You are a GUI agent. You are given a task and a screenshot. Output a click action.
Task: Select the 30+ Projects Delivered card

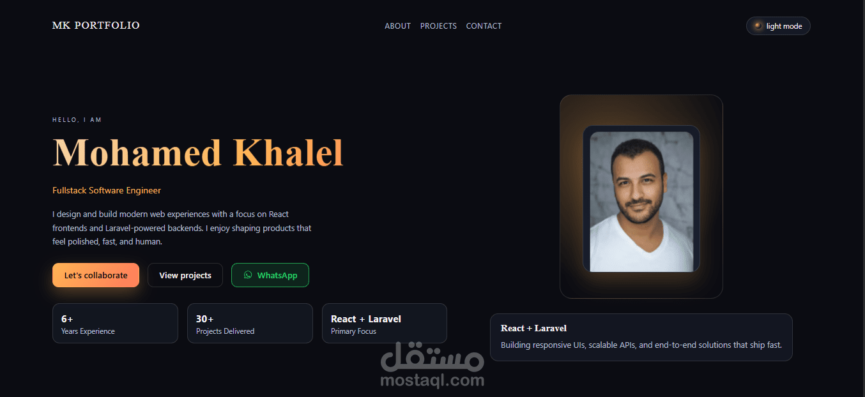(250, 324)
